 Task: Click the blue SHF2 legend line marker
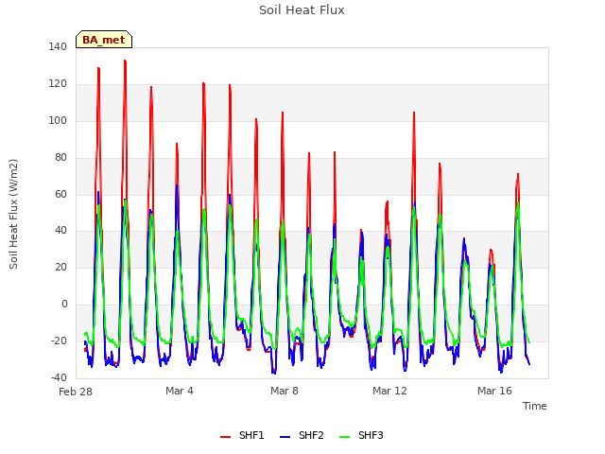pyautogui.click(x=285, y=437)
